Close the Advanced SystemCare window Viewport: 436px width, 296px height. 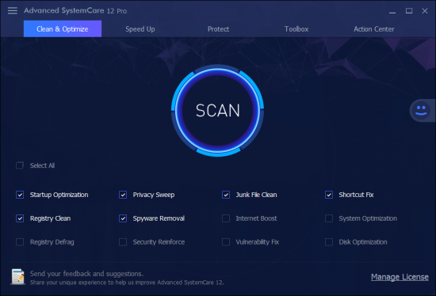[x=425, y=11]
